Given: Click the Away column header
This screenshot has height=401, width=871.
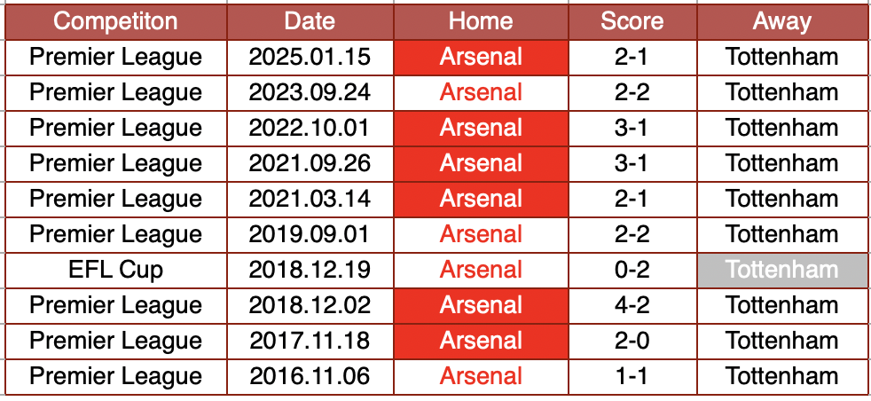Looking at the screenshot, I should 781,22.
